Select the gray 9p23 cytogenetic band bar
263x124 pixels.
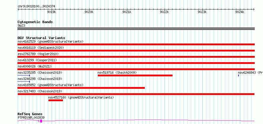[x=136, y=29]
